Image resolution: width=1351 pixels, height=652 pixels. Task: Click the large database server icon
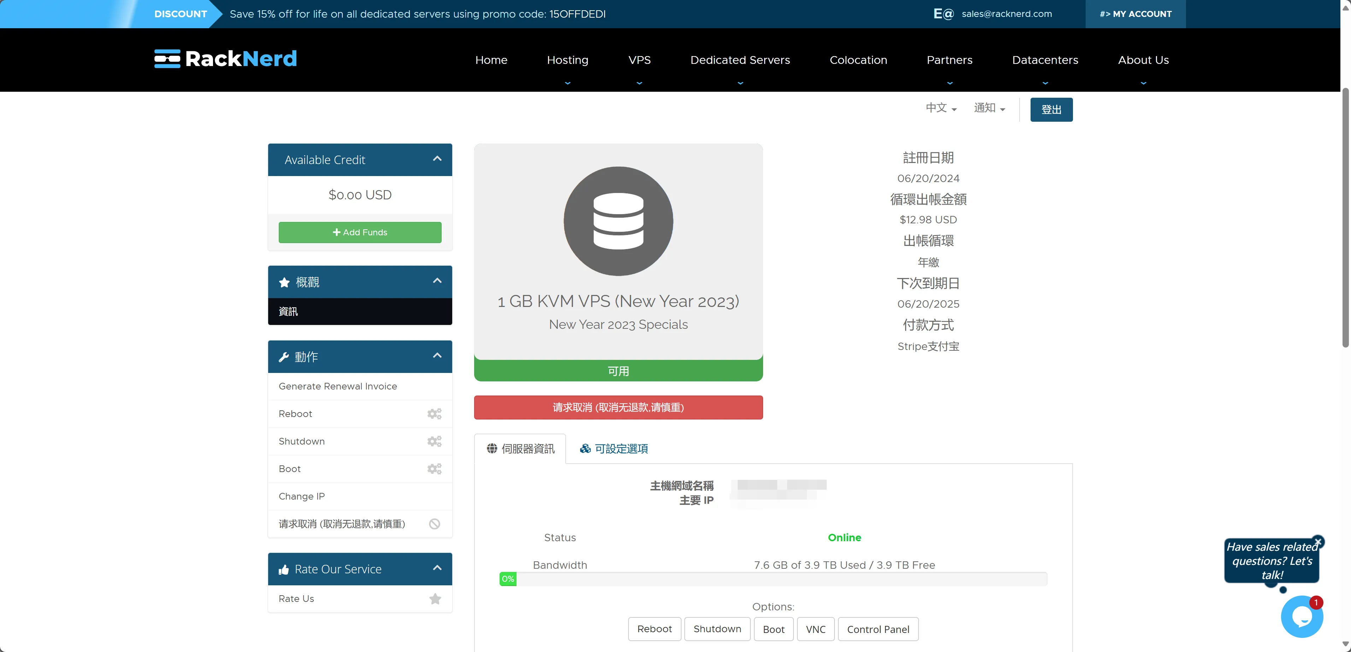click(x=618, y=221)
